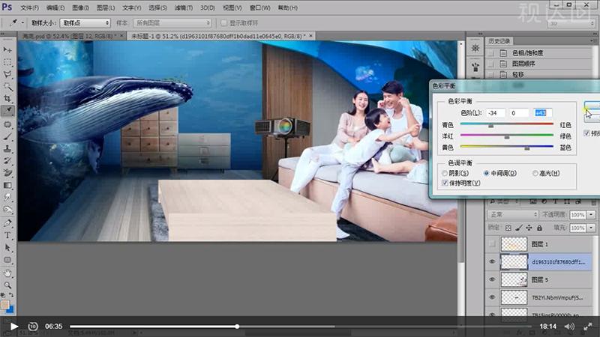Select the Healing Brush tool
Image resolution: width=600 pixels, height=337 pixels.
(7, 124)
